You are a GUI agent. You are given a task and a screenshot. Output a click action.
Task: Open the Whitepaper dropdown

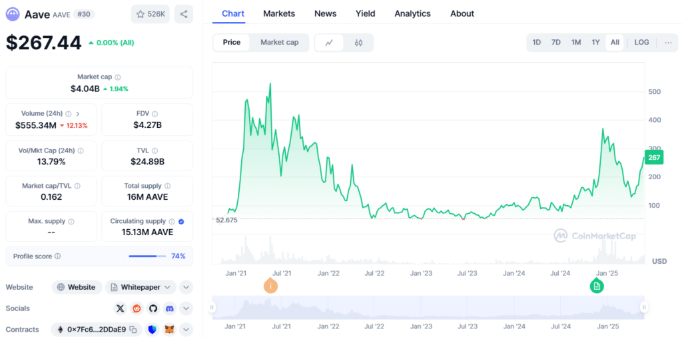(141, 287)
